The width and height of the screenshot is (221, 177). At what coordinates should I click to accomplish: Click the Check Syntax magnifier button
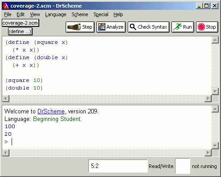149,27
